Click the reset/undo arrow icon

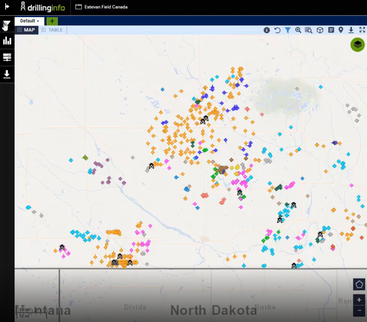tap(277, 30)
